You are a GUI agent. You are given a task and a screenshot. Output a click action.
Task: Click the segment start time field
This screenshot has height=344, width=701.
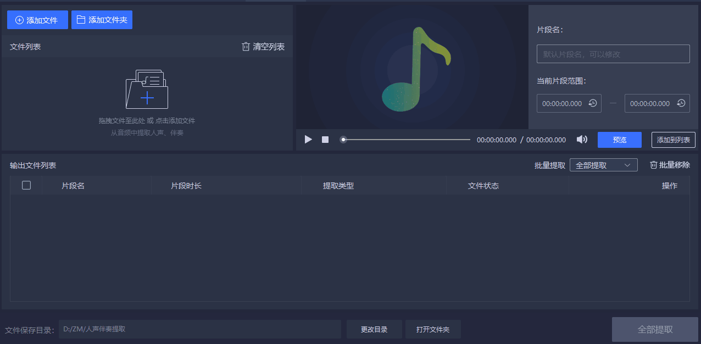click(x=562, y=103)
